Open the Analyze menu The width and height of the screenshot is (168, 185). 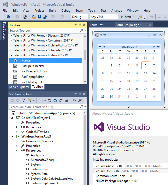pos(117,11)
